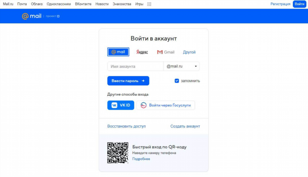This screenshot has width=308, height=177.
Task: Open the @mail.ru domain dropdown
Action: [182, 67]
